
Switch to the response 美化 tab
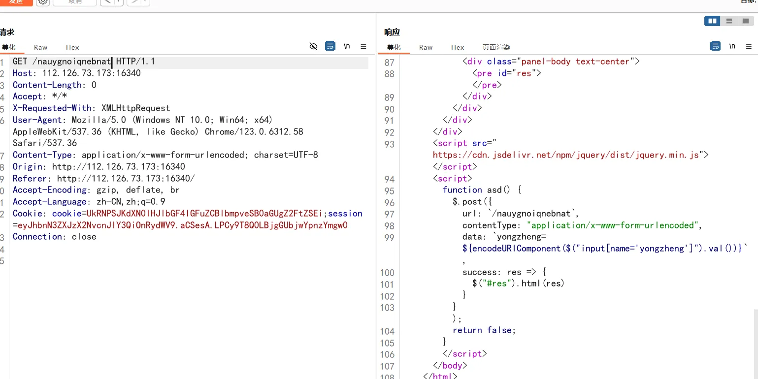coord(394,47)
